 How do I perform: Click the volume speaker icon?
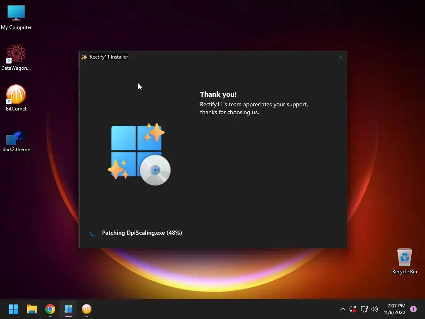374,309
